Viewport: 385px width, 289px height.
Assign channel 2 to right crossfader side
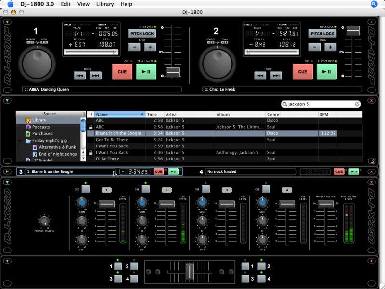pos(261,266)
